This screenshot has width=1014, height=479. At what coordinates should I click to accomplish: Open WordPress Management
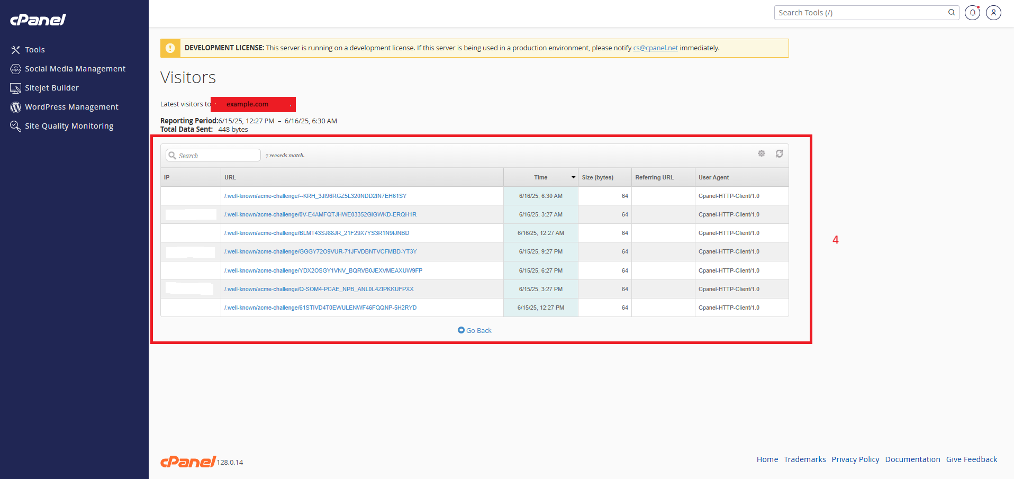[x=71, y=107]
